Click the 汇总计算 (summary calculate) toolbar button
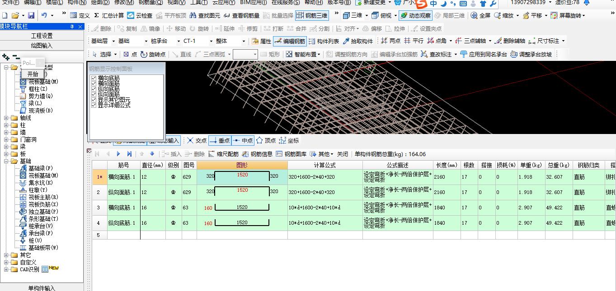The height and width of the screenshot is (291, 616). click(x=108, y=15)
